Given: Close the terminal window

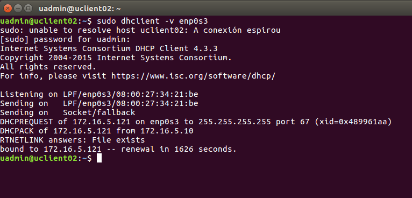Looking at the screenshot, I should 8,9.
